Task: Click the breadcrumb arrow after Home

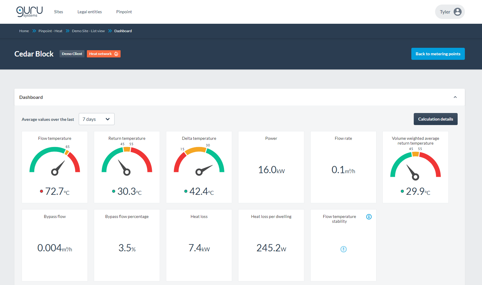Action: [x=34, y=31]
